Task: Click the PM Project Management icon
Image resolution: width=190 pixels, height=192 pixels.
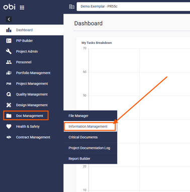Action: [x=9, y=83]
